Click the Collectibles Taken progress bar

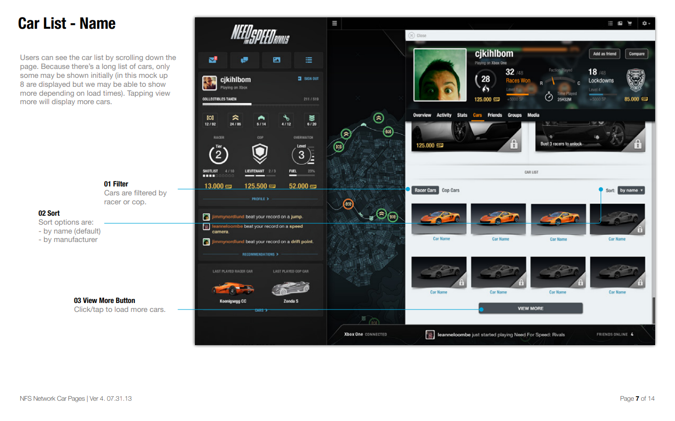260,104
